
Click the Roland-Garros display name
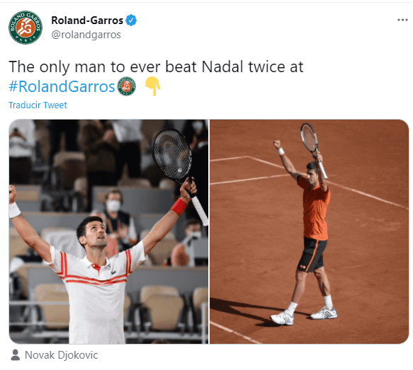pos(87,21)
